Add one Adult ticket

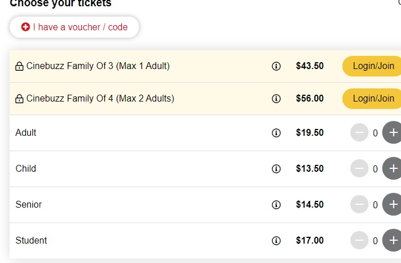392,132
